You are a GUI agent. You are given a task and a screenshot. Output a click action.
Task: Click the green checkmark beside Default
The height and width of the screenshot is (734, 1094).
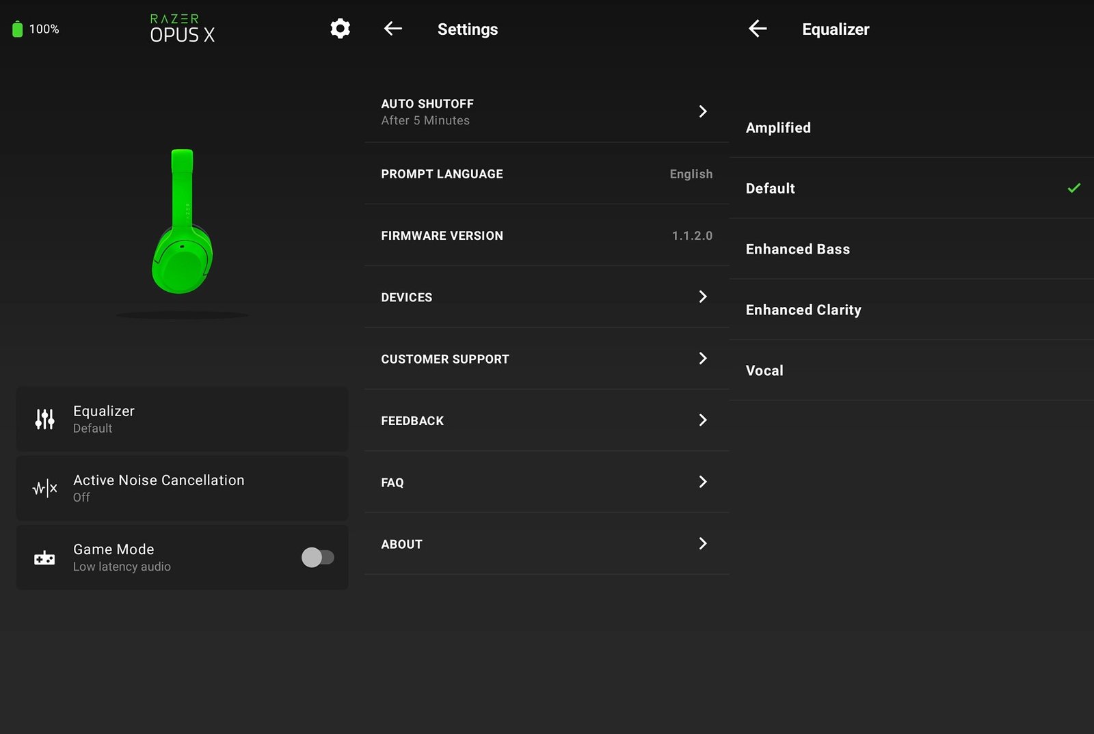click(x=1074, y=188)
